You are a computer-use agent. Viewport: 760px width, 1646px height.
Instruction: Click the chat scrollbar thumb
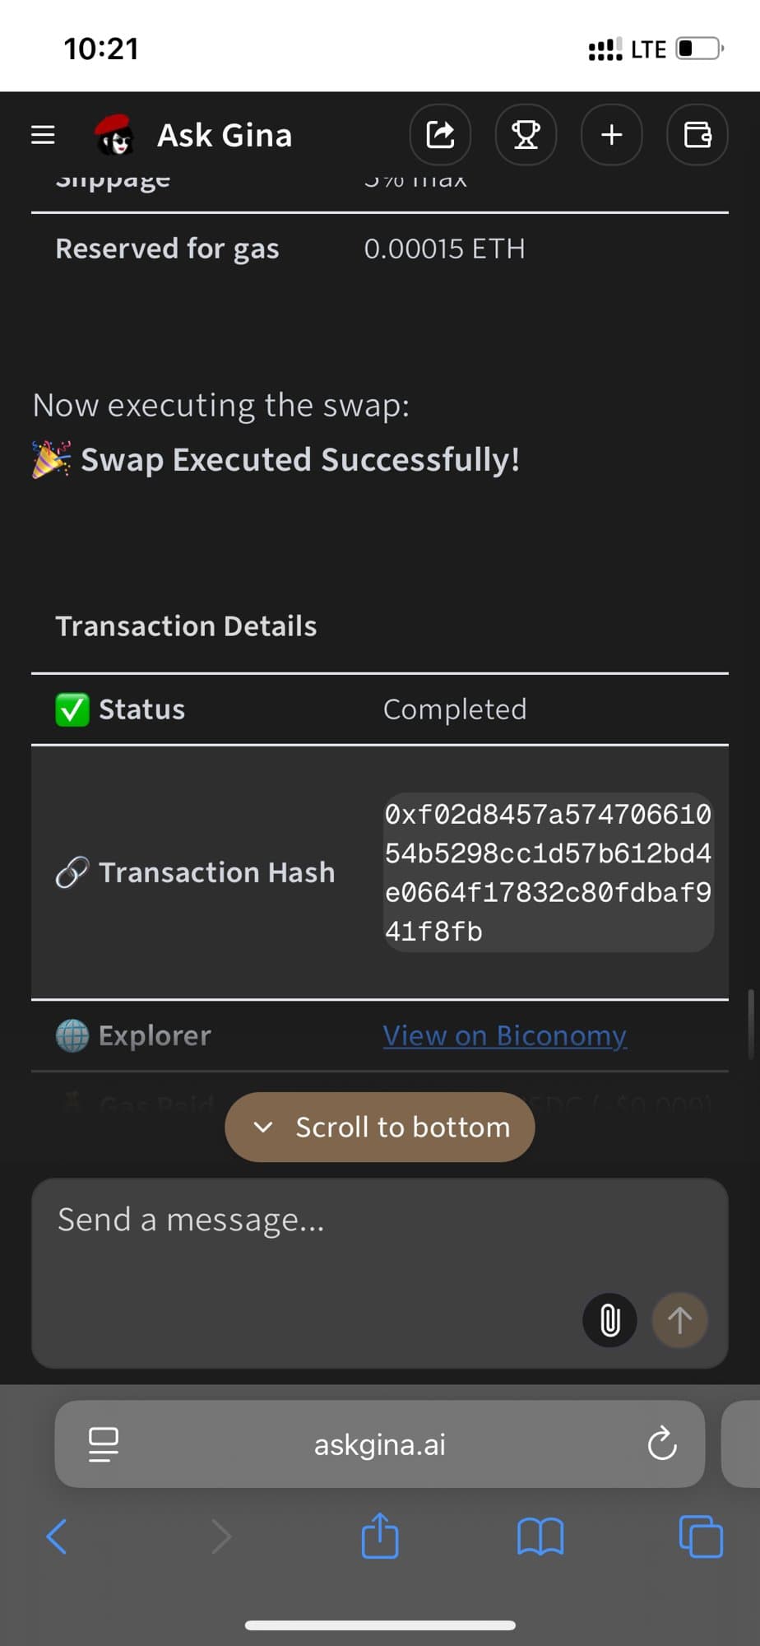click(x=751, y=1023)
